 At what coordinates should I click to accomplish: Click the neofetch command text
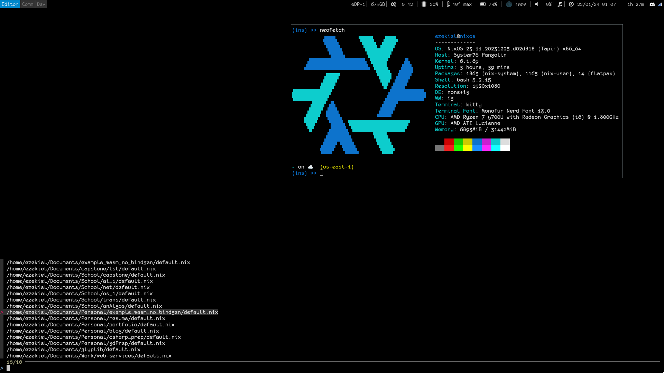[x=332, y=30]
